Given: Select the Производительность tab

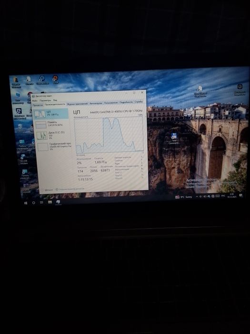Looking at the screenshot, I should click(x=55, y=104).
